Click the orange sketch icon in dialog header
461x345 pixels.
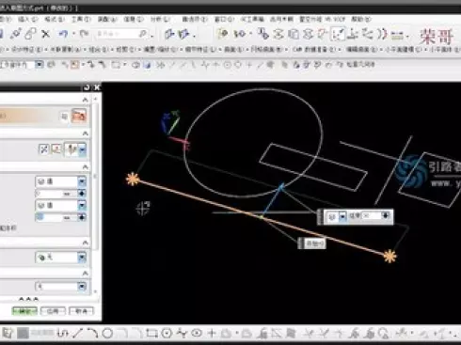79,116
